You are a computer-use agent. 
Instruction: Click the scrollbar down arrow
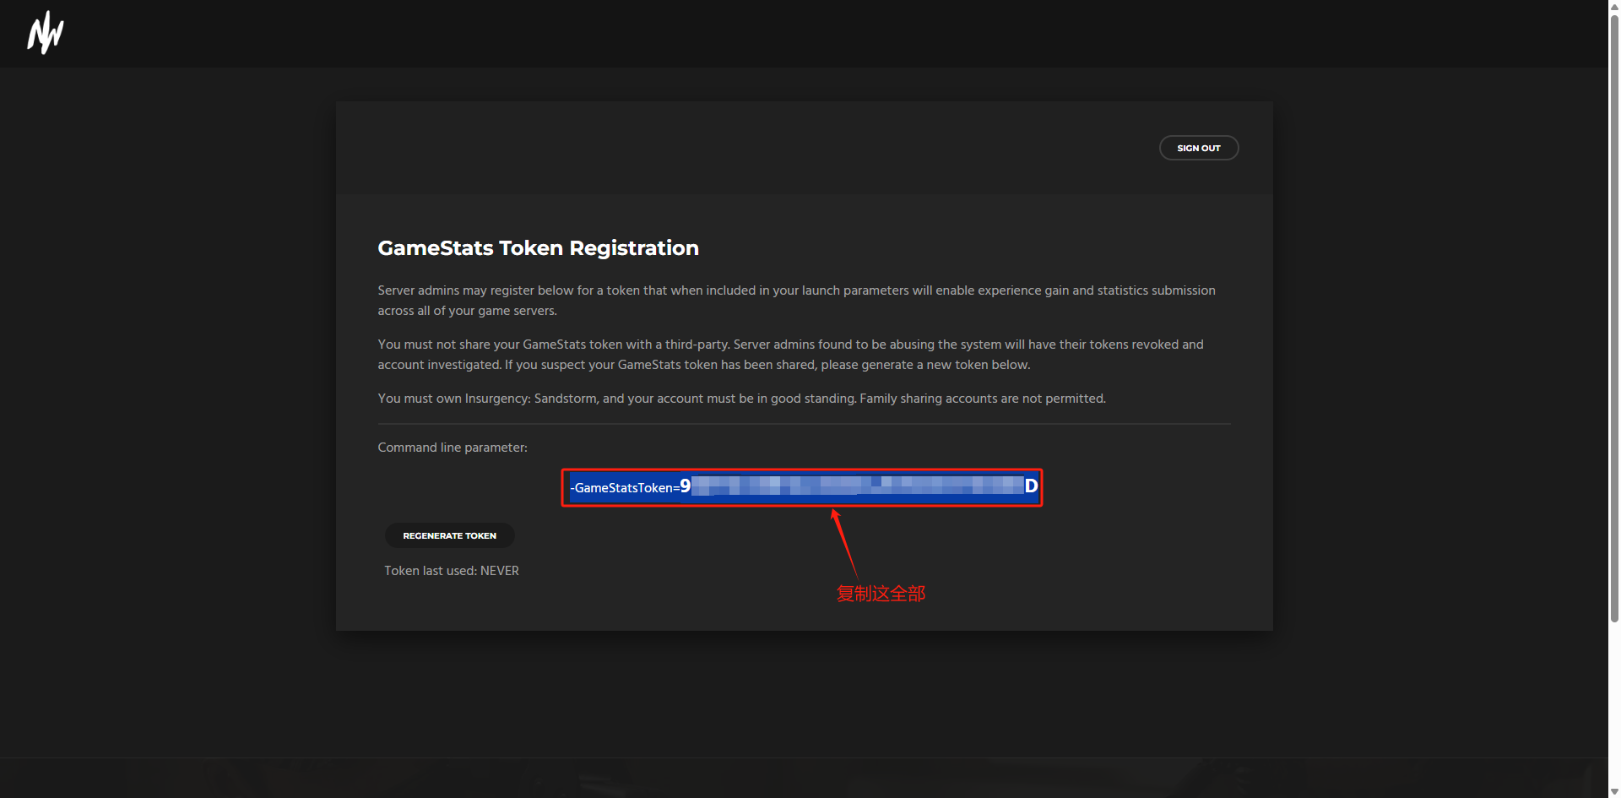tap(1614, 791)
